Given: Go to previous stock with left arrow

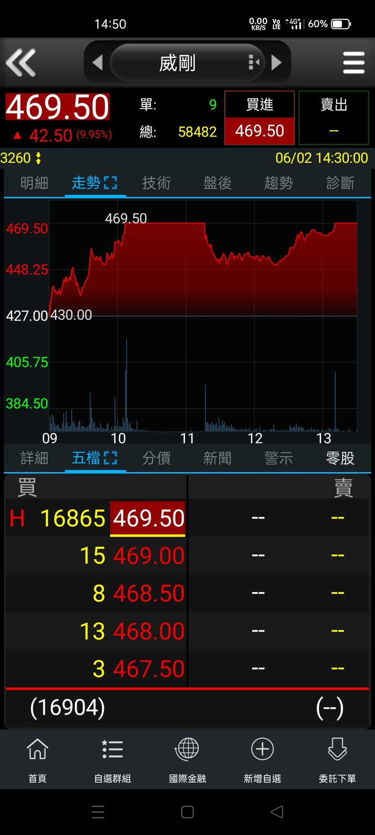Looking at the screenshot, I should pyautogui.click(x=98, y=63).
